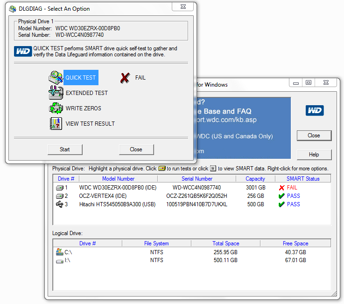344x304 pixels.
Task: Open Help in main window
Action: tap(314, 155)
